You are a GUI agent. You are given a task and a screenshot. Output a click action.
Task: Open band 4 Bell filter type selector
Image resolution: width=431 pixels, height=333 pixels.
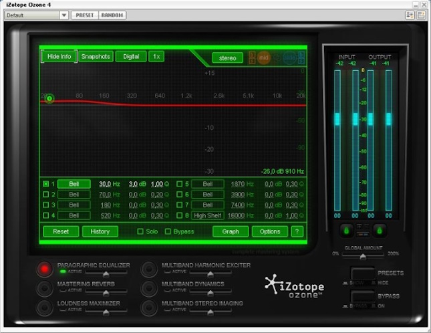(74, 215)
